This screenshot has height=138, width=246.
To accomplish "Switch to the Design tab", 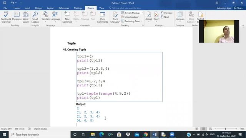I will [38, 8].
